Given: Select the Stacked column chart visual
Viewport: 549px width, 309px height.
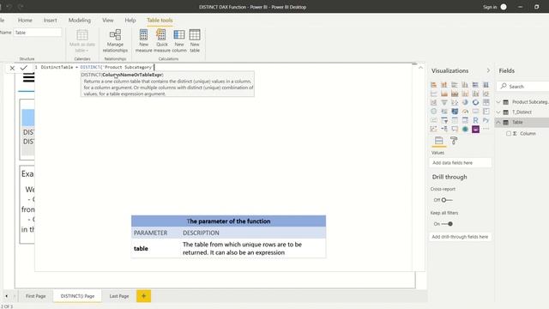Looking at the screenshot, I should pos(444,85).
